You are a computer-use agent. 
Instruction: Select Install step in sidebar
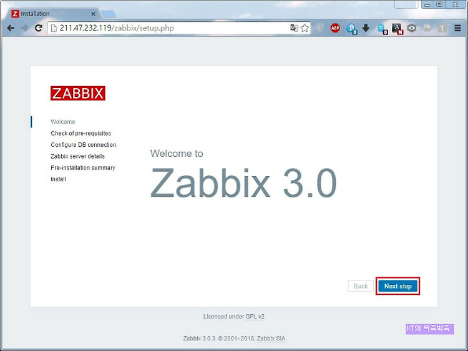[58, 179]
